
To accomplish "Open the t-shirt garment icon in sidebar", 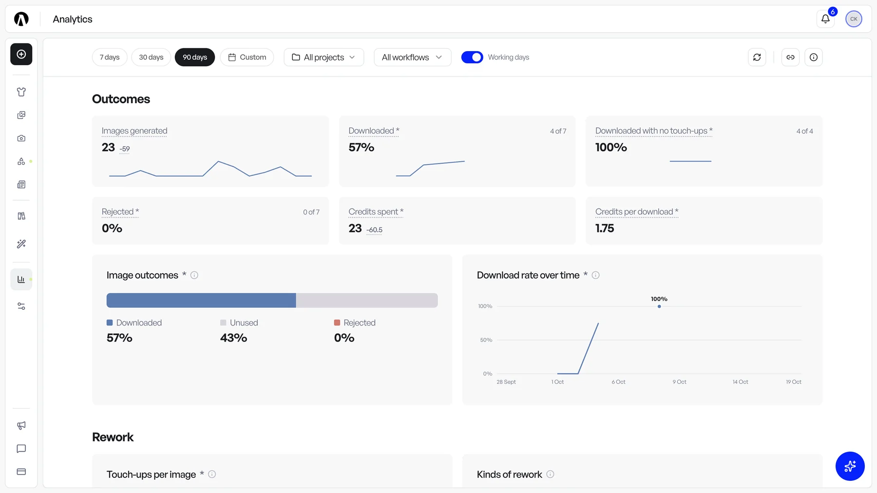I will (21, 92).
